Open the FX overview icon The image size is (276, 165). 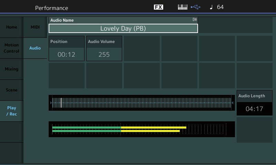point(158,7)
